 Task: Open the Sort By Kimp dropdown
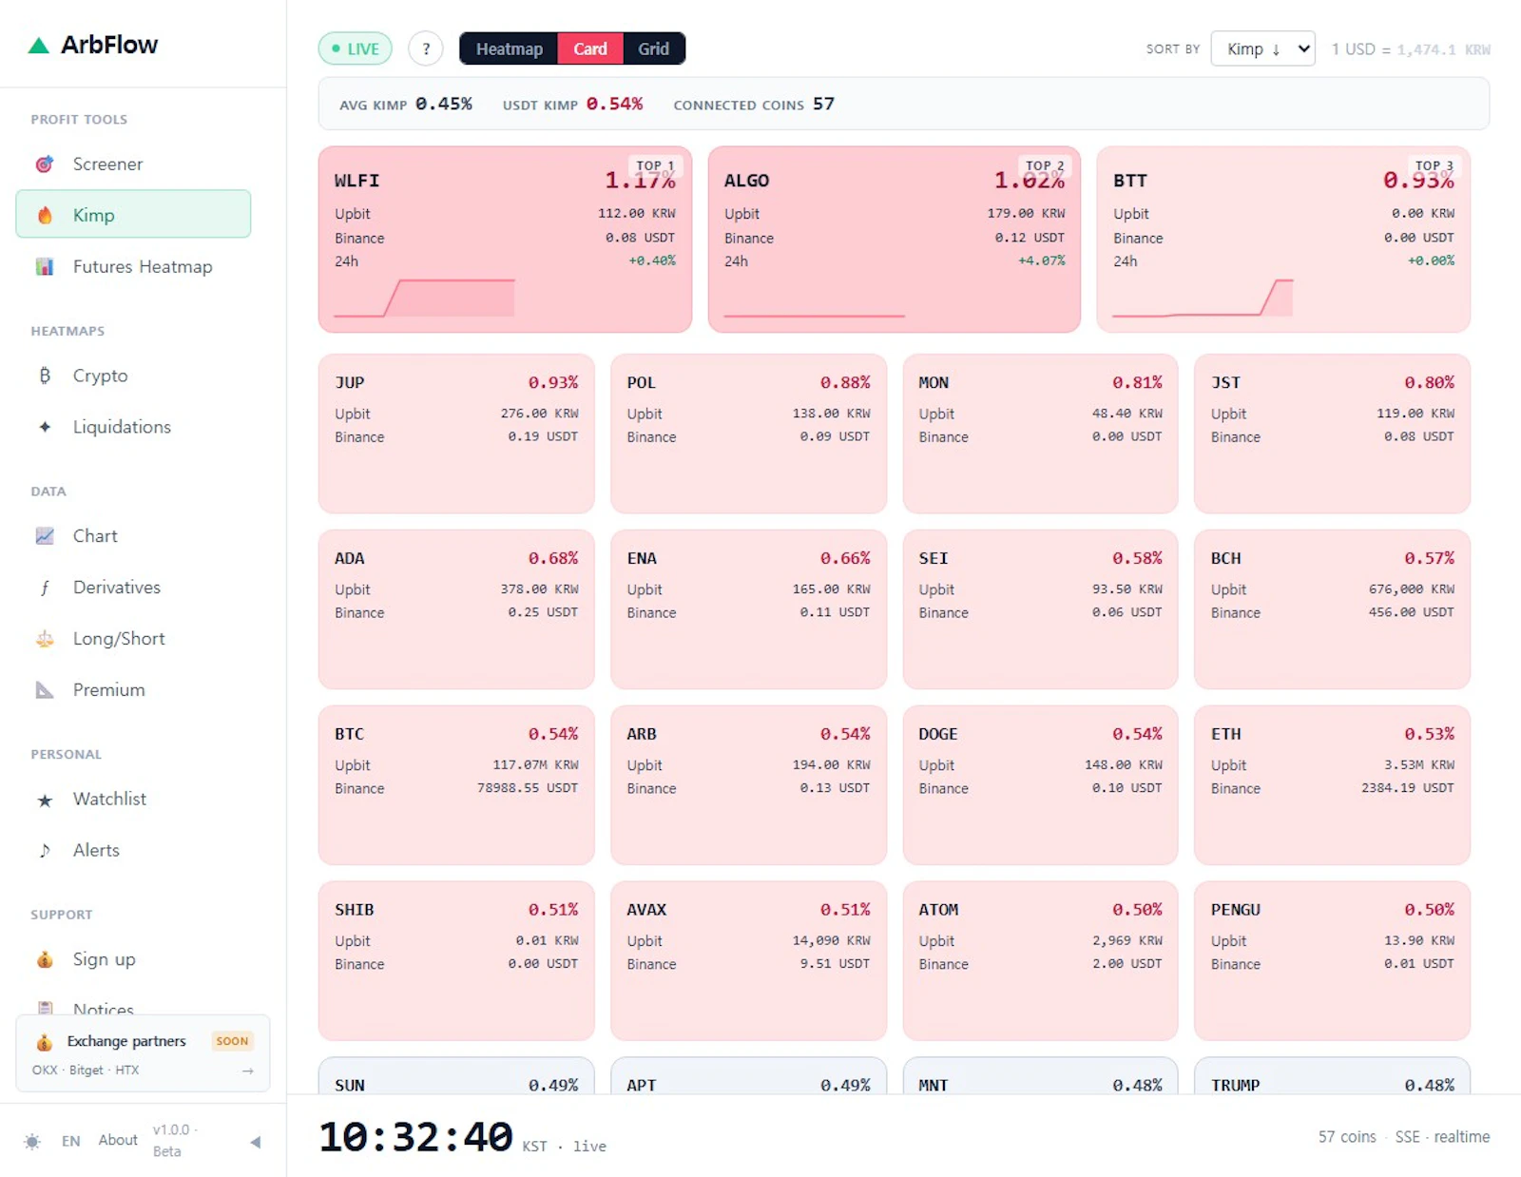(1262, 48)
